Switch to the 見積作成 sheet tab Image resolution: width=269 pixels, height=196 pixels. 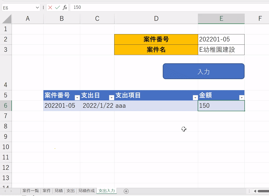coord(86,191)
